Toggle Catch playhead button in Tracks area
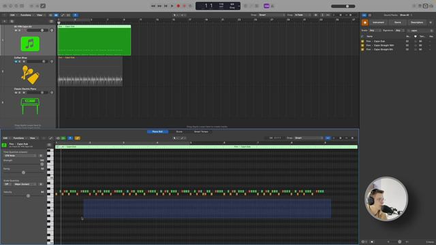 [76, 15]
